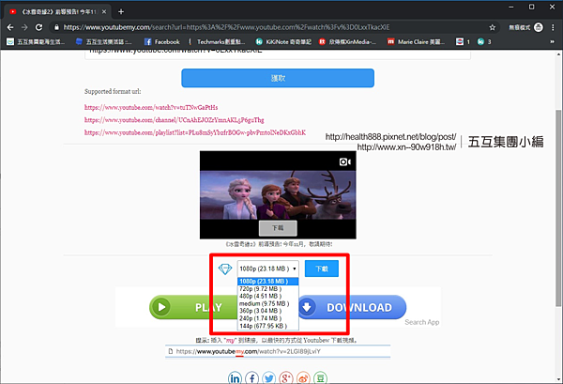The width and height of the screenshot is (563, 384).
Task: Click the Search App label
Action: pyautogui.click(x=422, y=322)
